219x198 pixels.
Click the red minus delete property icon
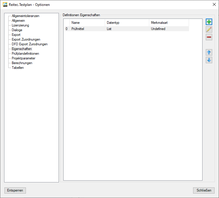209,37
